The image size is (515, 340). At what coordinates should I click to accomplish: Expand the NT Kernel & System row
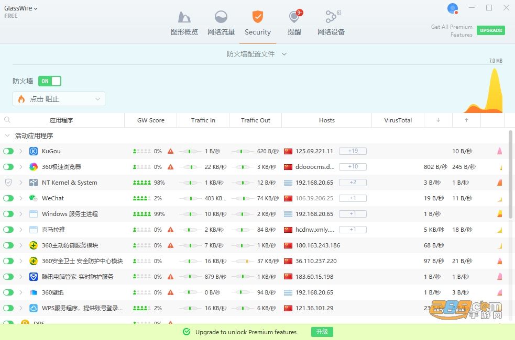(x=21, y=183)
